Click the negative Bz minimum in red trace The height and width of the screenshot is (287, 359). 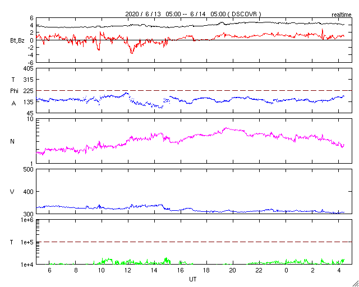132,53
